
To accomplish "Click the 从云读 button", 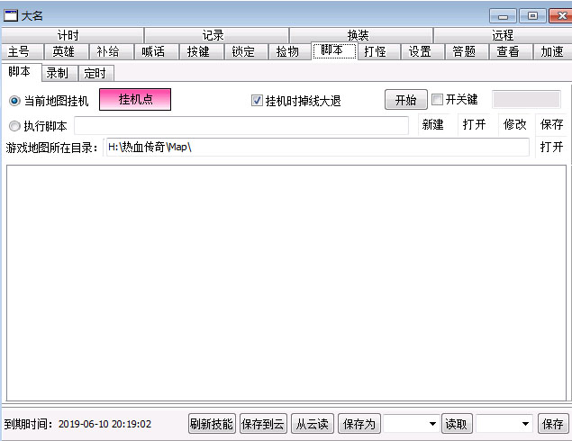I will tap(313, 424).
